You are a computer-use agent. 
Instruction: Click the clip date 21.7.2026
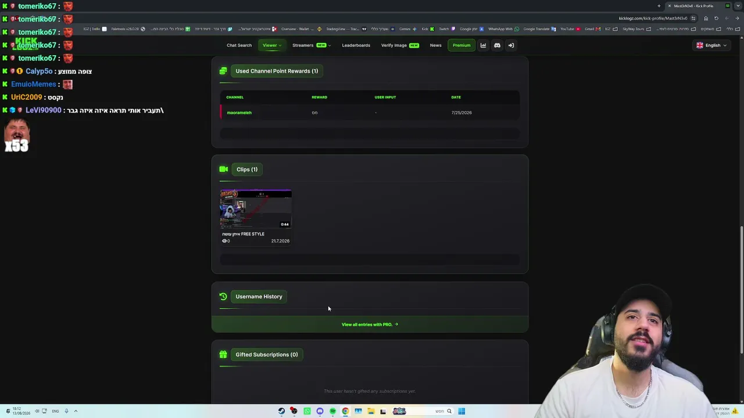pos(280,241)
